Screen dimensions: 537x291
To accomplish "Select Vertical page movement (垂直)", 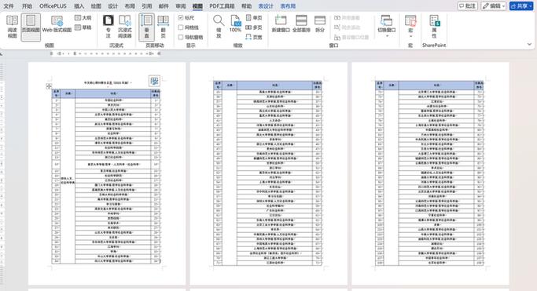I will coord(146,27).
